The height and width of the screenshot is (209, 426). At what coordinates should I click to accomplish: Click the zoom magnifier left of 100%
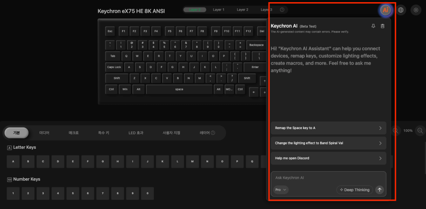[x=396, y=130]
